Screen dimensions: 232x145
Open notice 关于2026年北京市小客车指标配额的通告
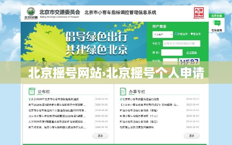point(55,99)
